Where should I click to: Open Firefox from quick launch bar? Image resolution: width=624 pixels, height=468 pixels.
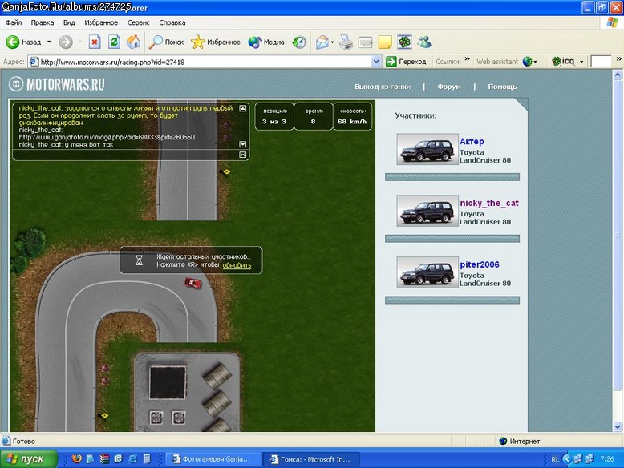click(77, 459)
